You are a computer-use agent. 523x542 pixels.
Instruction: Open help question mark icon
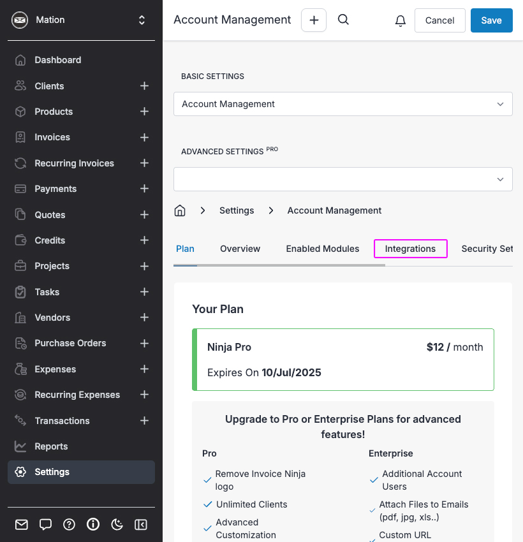pyautogui.click(x=69, y=524)
